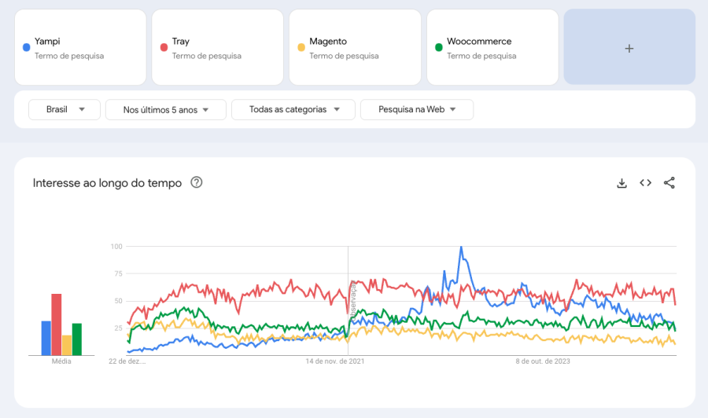Select the Woocommerce search term card
The height and width of the screenshot is (418, 708).
492,47
